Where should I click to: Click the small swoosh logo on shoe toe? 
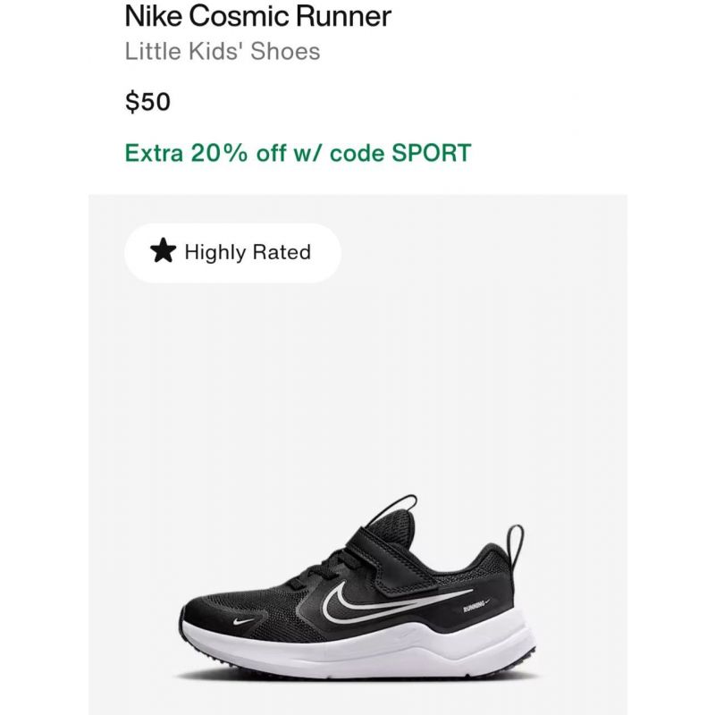[242, 621]
